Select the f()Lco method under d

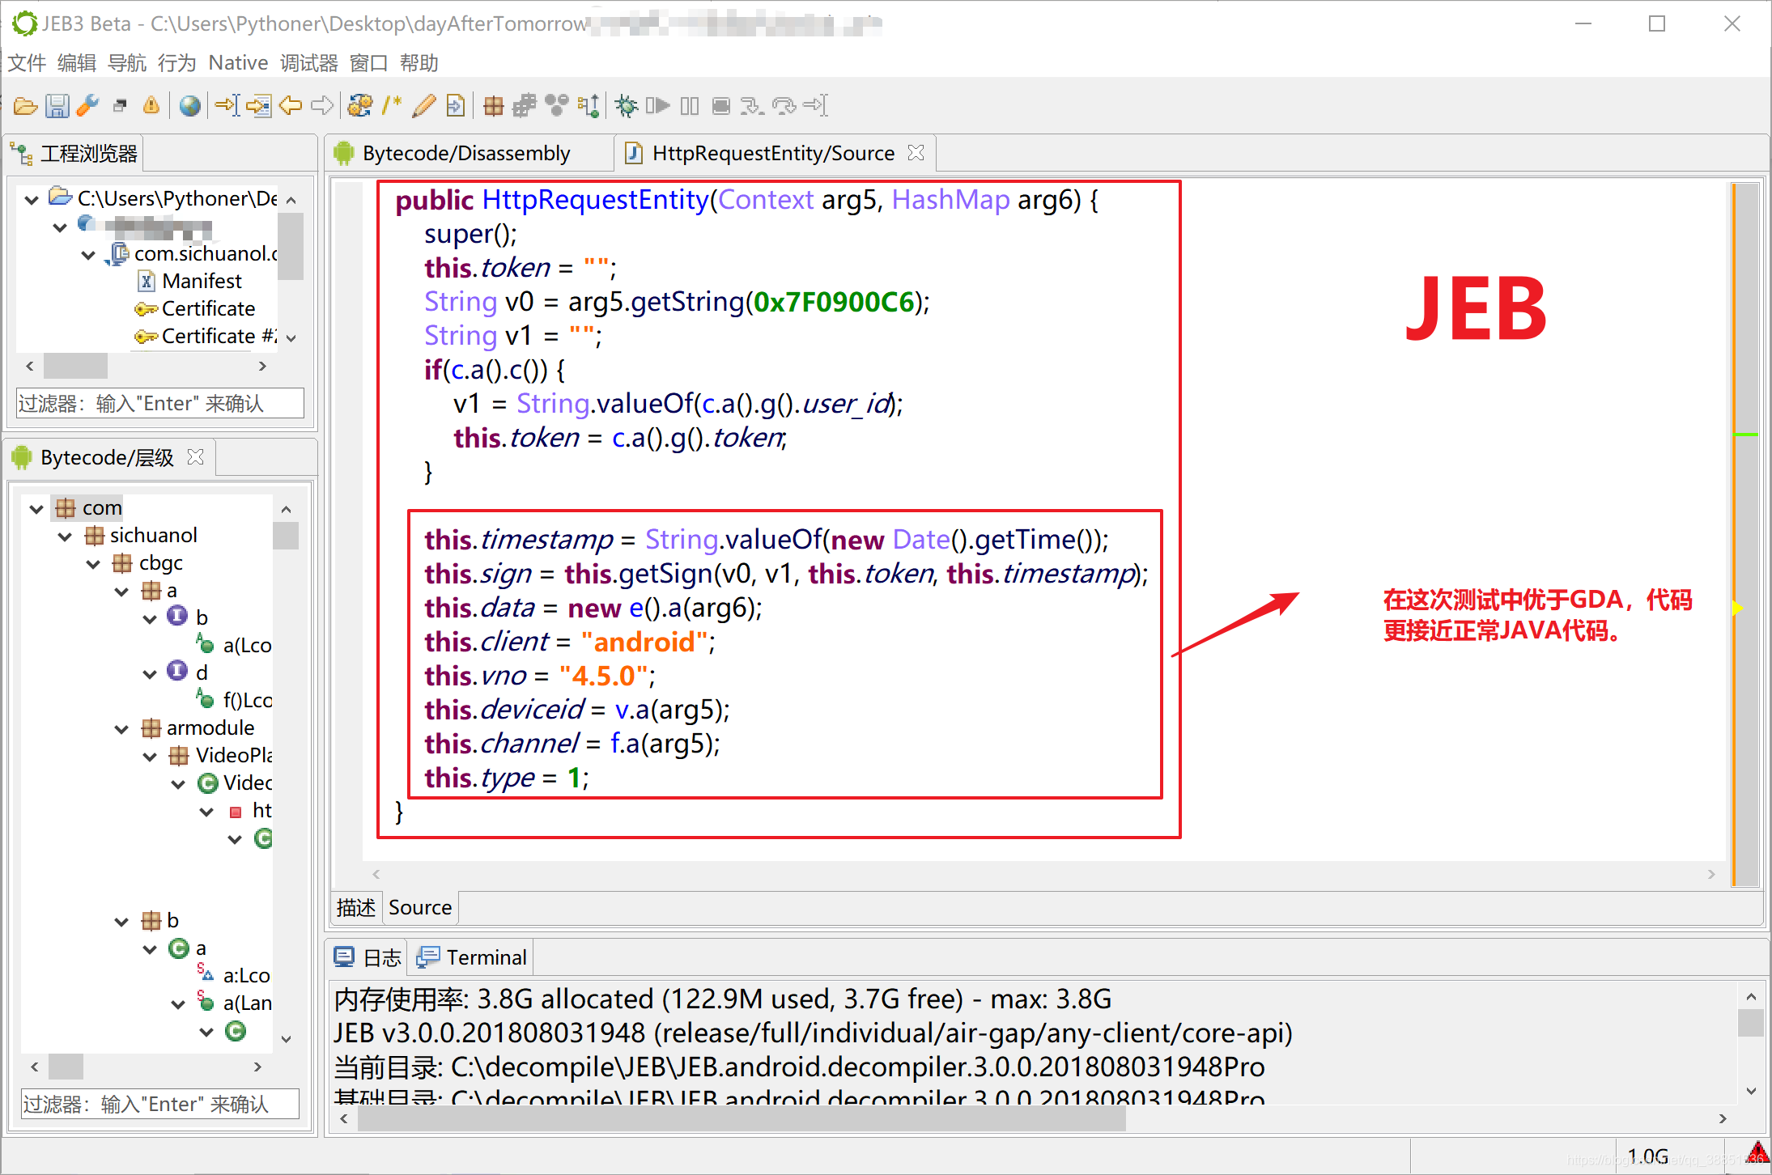235,700
